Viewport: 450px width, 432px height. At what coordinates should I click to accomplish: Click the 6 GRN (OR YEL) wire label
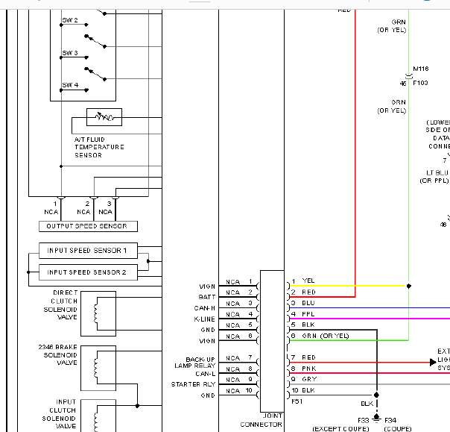320,336
